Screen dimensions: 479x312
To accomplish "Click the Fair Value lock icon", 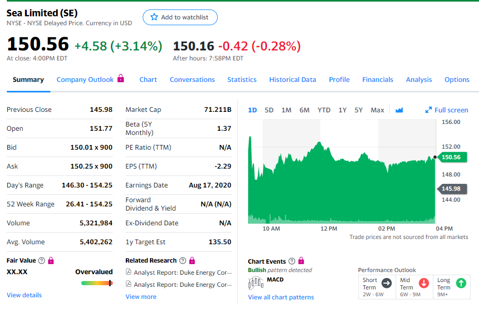I will click(x=51, y=261).
